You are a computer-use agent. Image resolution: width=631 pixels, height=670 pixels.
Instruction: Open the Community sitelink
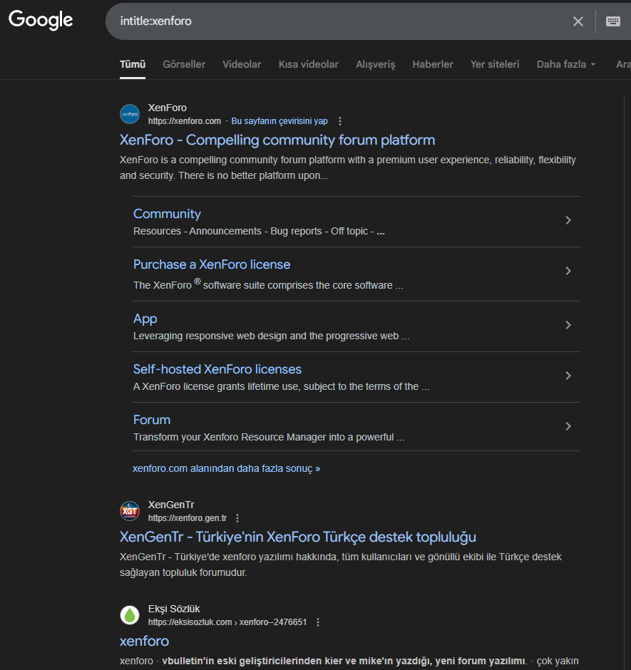click(x=167, y=214)
